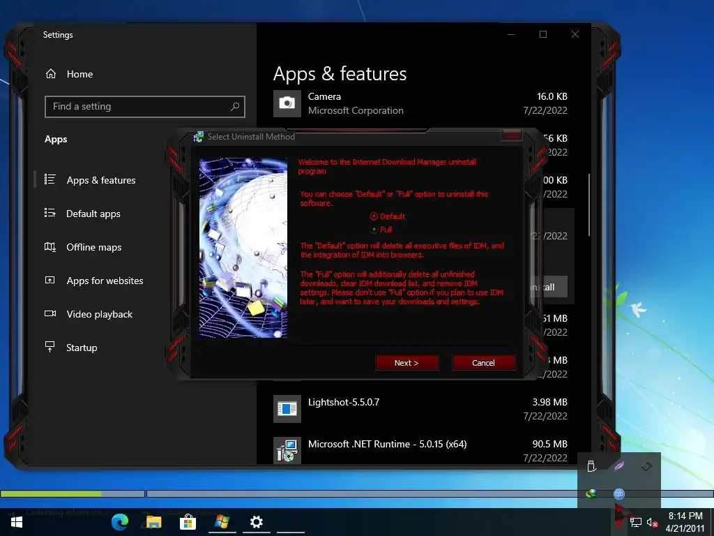Click the Video playback camera icon

[50, 313]
